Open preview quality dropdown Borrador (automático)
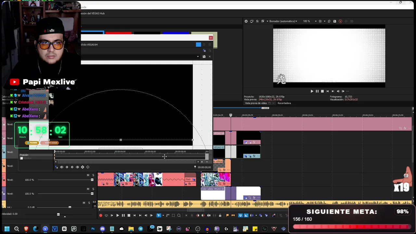The width and height of the screenshot is (416, 234). pos(283,21)
